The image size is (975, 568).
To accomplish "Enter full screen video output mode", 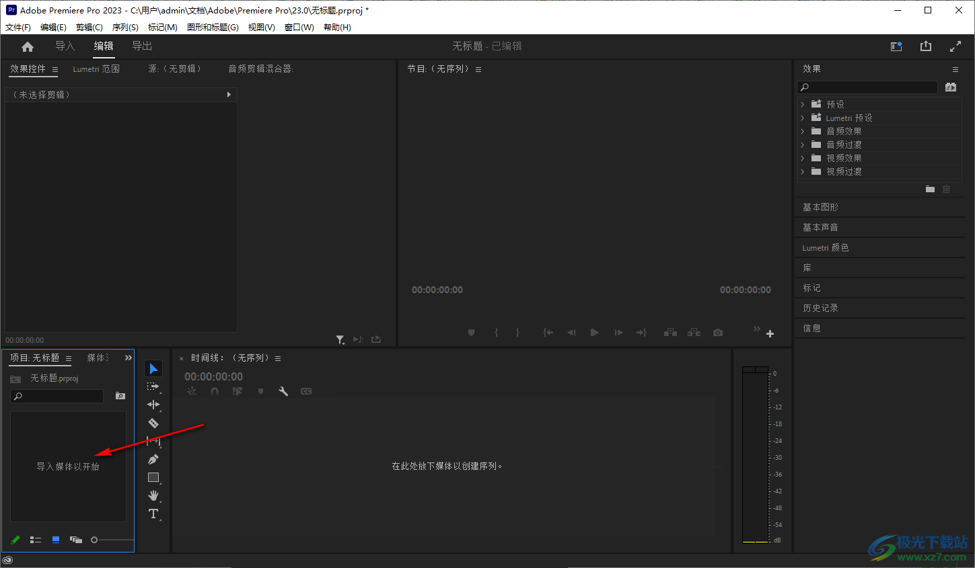I will pyautogui.click(x=955, y=46).
